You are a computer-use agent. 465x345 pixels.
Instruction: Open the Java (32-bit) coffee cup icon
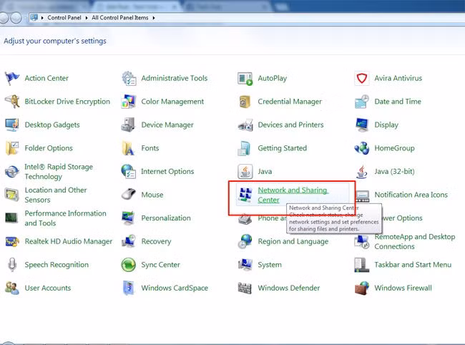362,172
